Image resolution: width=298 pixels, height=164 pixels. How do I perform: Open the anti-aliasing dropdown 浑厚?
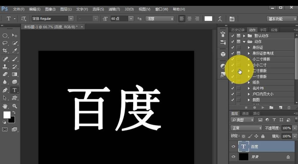point(160,19)
